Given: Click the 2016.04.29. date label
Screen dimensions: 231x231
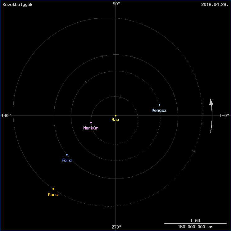Looking at the screenshot, I should pos(215,4).
